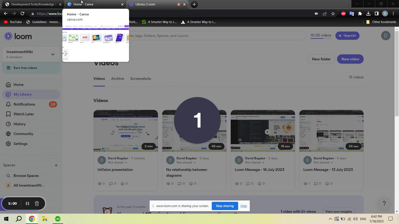The width and height of the screenshot is (399, 224).
Task: Click the InVision presentation title
Action: tap(115, 170)
